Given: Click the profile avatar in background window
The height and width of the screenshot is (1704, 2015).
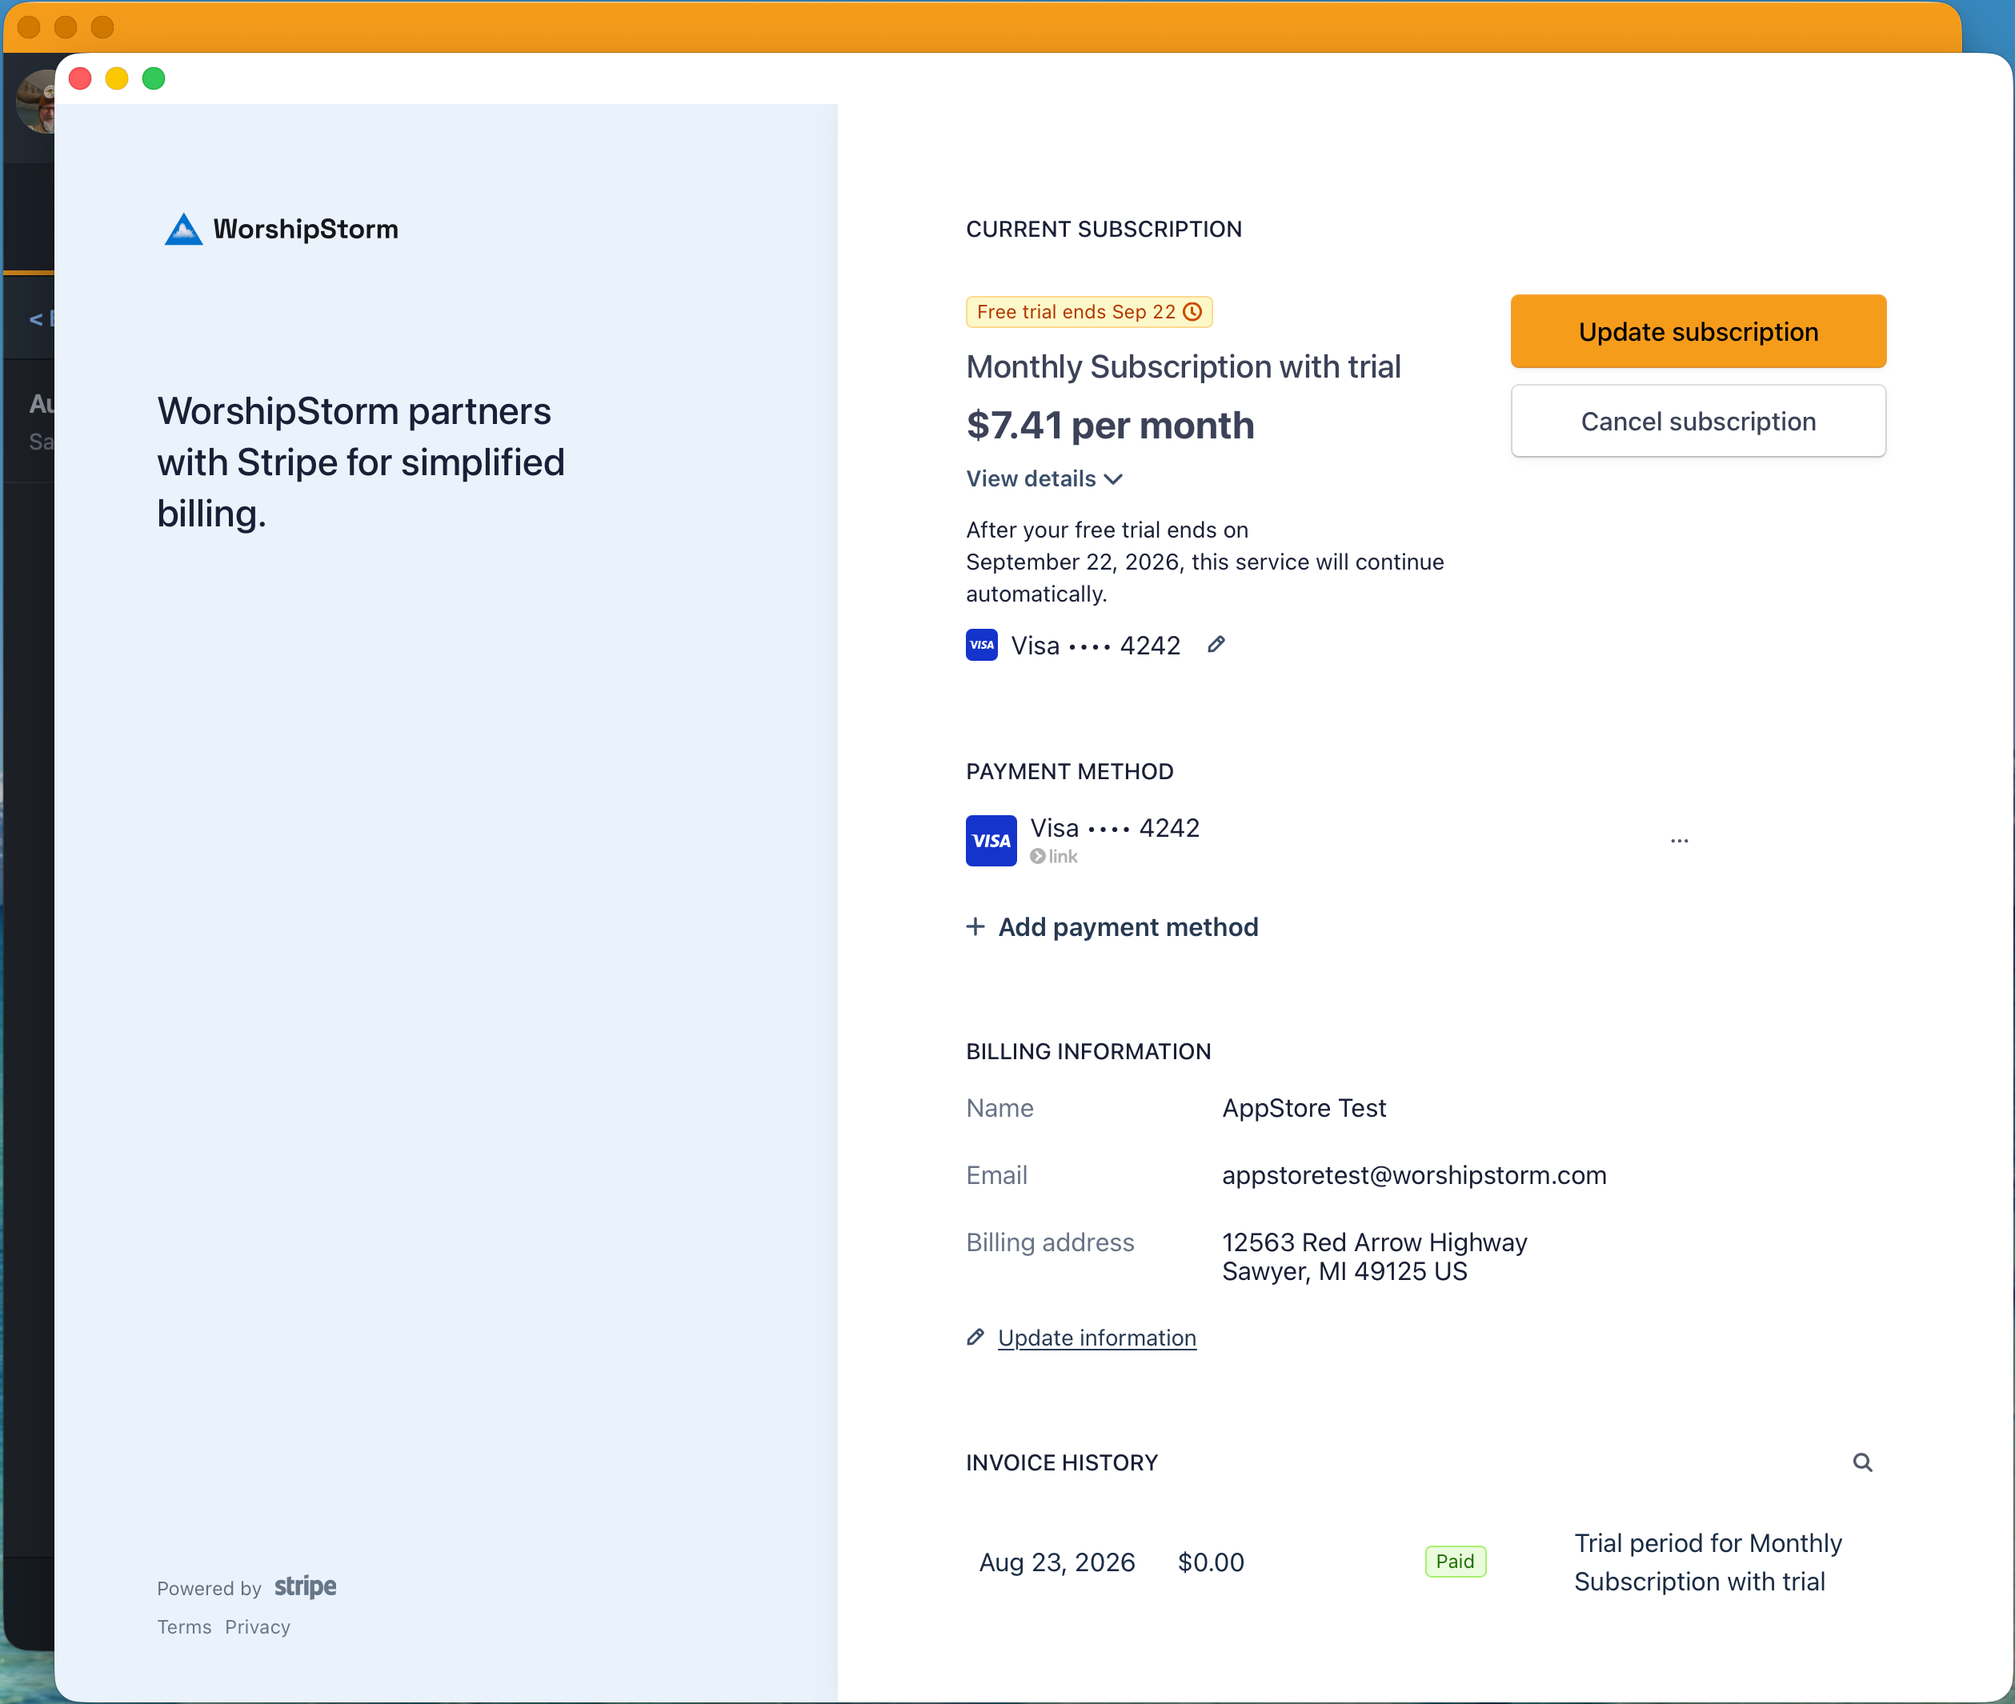Looking at the screenshot, I should [36, 102].
